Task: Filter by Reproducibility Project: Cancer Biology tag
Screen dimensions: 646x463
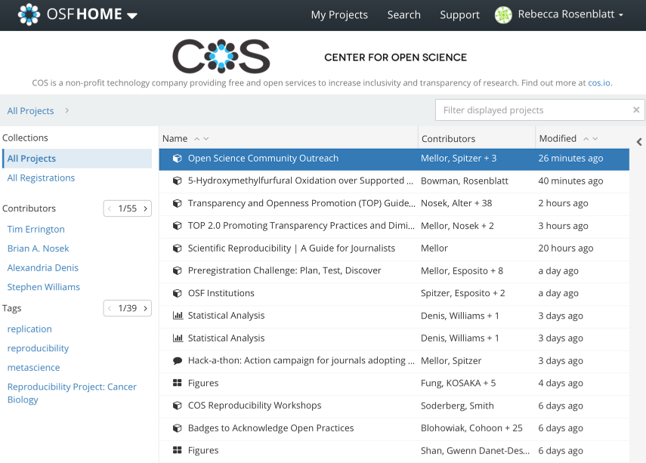Action: 72,393
